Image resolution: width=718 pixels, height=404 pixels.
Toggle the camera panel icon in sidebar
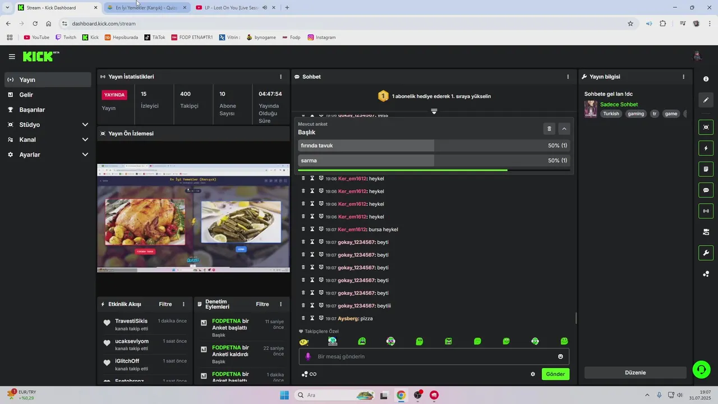pos(706,232)
